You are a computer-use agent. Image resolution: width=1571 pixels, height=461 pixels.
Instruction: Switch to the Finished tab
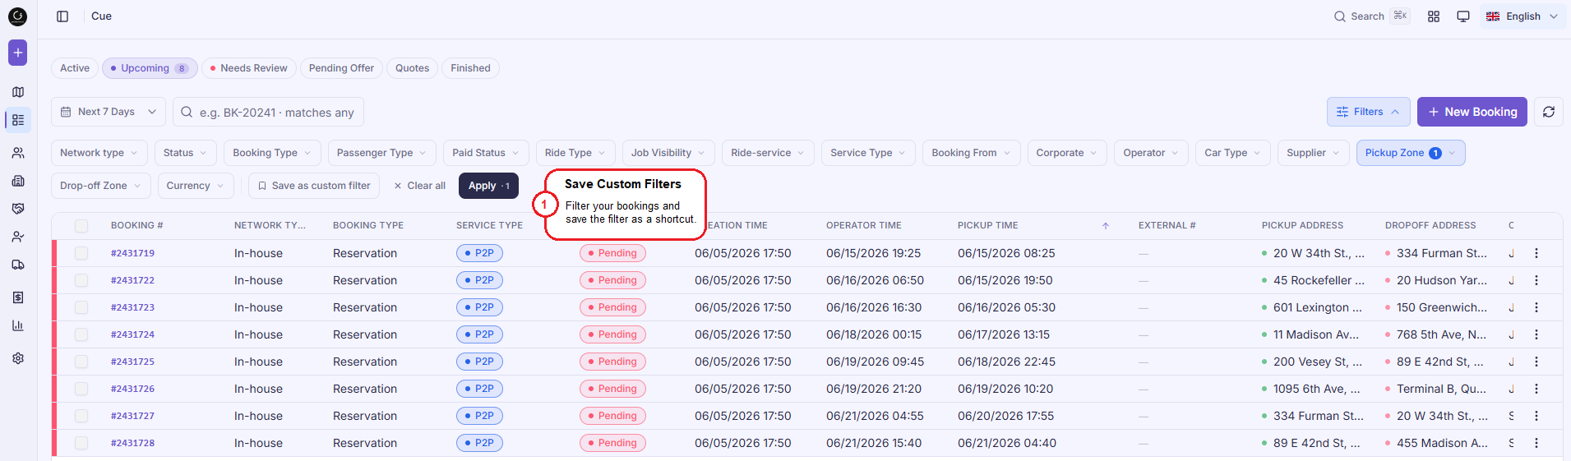tap(470, 68)
